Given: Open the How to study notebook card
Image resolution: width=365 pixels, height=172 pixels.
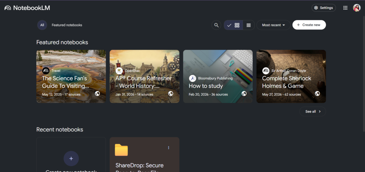Looking at the screenshot, I should tap(218, 76).
